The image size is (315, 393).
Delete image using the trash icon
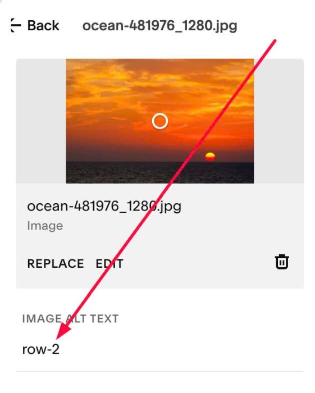click(282, 262)
